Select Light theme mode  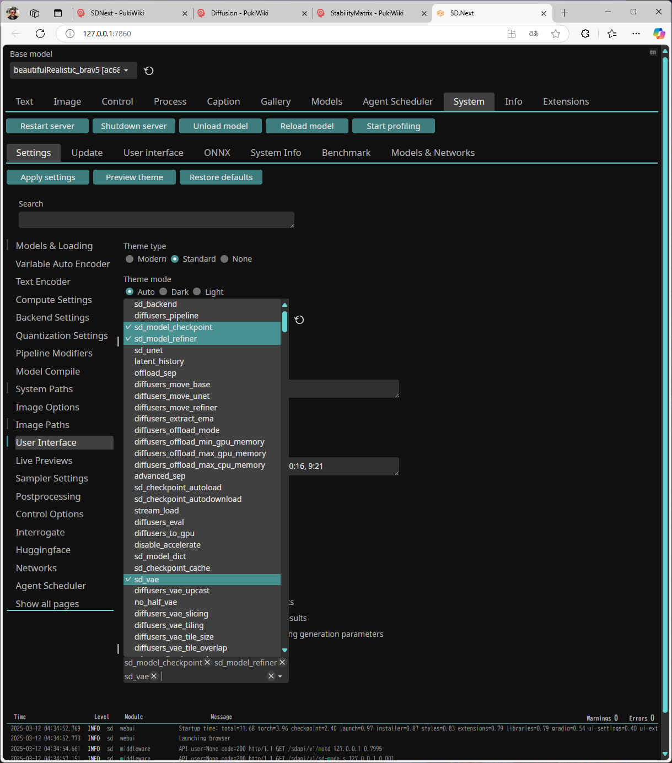197,291
